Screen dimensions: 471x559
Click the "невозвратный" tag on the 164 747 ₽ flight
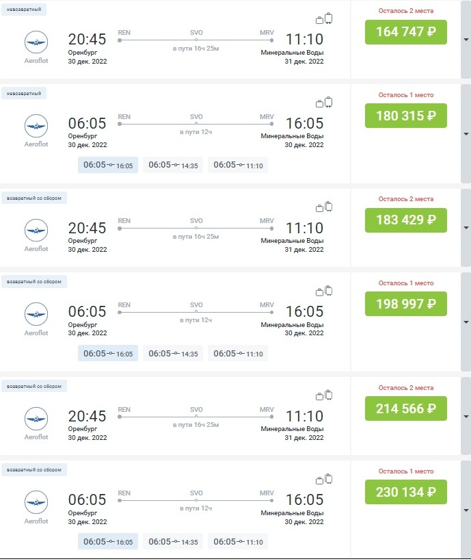[x=24, y=11]
